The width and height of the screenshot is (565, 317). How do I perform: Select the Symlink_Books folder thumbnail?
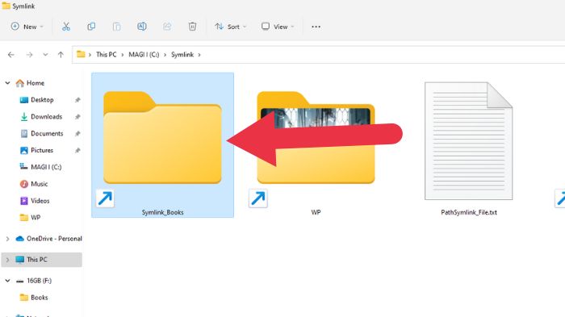coord(162,138)
